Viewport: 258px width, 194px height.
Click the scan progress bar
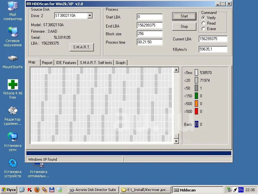pyautogui.click(x=129, y=153)
